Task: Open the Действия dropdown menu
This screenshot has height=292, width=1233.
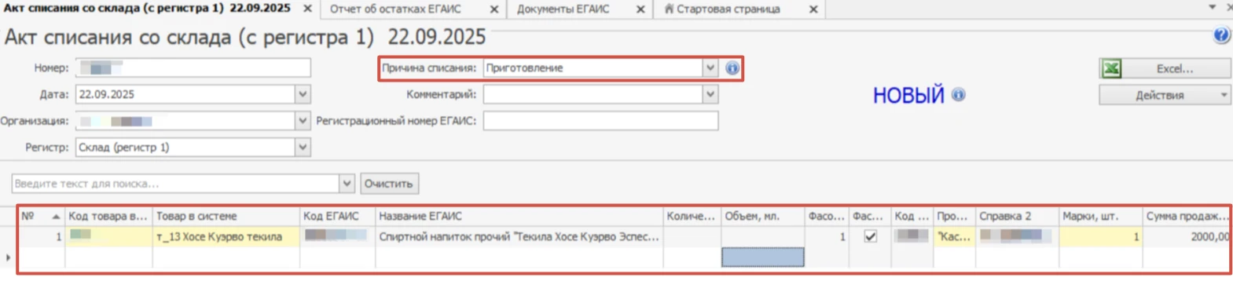Action: [1165, 95]
